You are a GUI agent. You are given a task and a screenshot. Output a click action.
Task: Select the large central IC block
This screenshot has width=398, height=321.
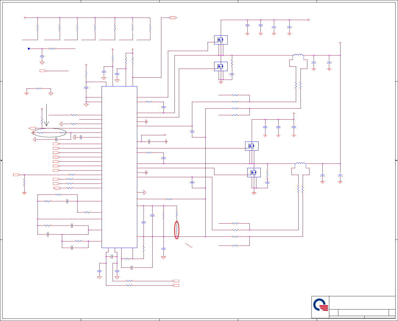(x=119, y=167)
